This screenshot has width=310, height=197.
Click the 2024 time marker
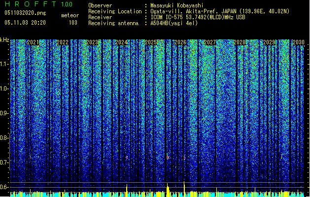click(x=121, y=42)
